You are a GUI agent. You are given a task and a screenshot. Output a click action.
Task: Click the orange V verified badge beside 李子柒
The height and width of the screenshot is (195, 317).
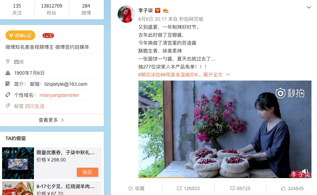(157, 10)
